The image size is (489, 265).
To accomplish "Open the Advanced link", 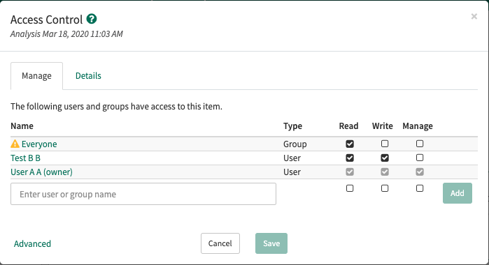I will tap(32, 243).
